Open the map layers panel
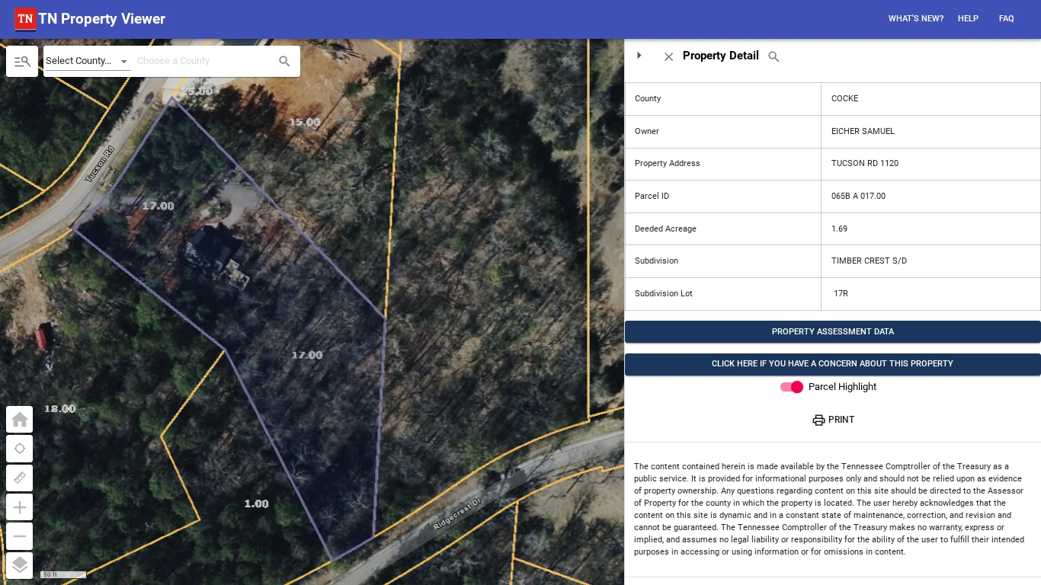1041x585 pixels. tap(20, 565)
